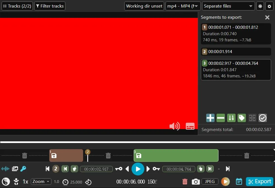Open the Tracks (2/2) panel

17,6
